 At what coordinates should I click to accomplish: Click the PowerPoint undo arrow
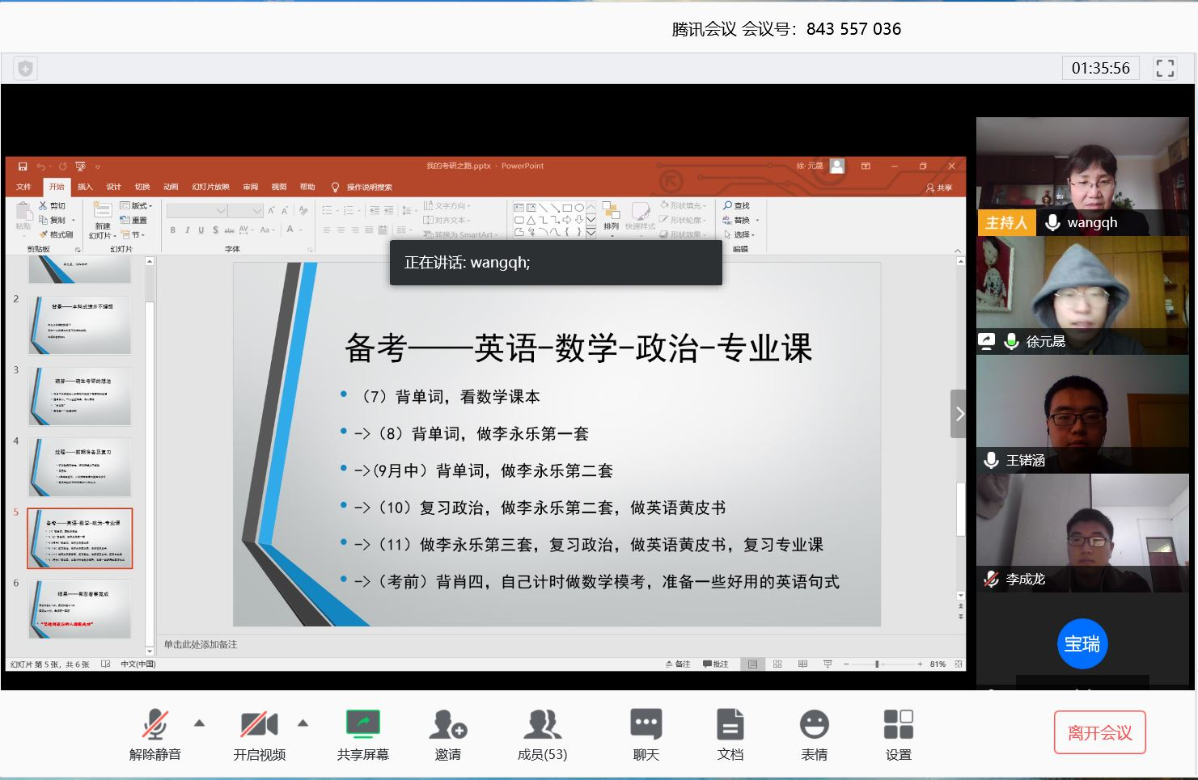point(40,167)
